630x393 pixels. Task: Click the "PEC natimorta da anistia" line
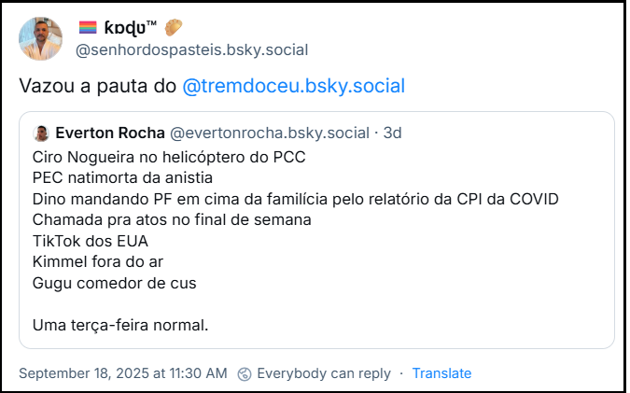pyautogui.click(x=122, y=176)
